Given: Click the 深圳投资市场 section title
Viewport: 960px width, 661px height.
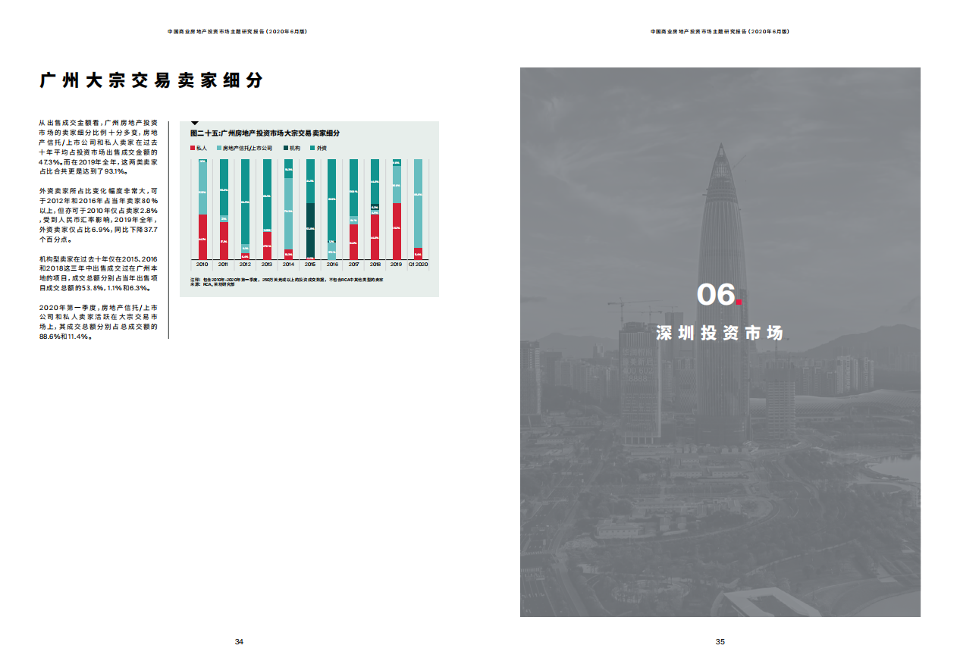Looking at the screenshot, I should point(719,334).
